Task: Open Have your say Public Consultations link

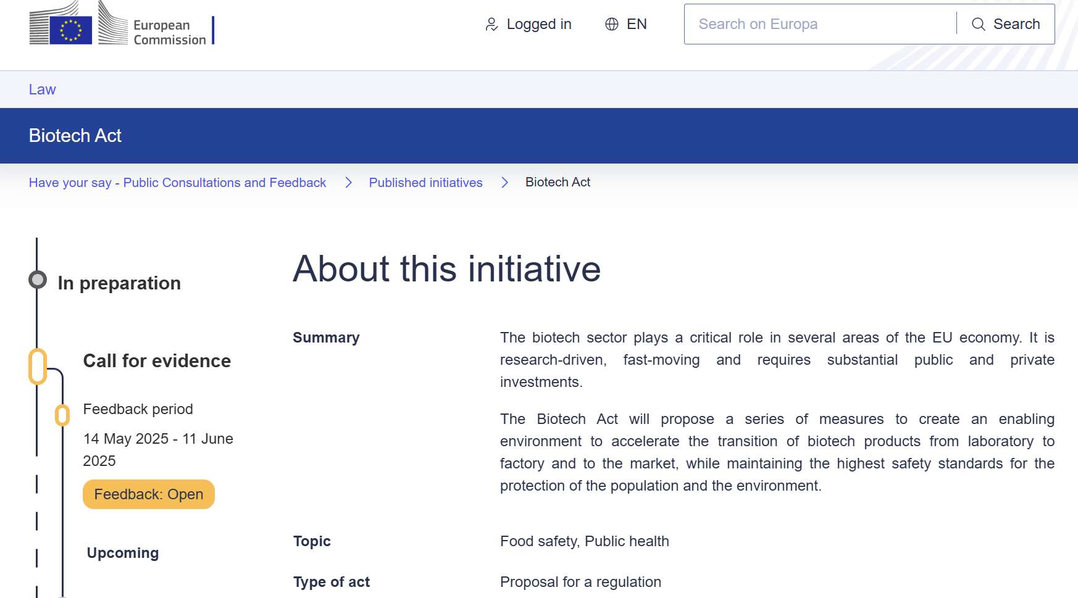Action: [177, 183]
